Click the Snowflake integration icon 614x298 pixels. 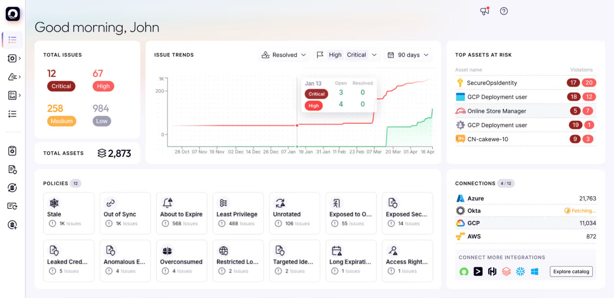[x=520, y=271]
